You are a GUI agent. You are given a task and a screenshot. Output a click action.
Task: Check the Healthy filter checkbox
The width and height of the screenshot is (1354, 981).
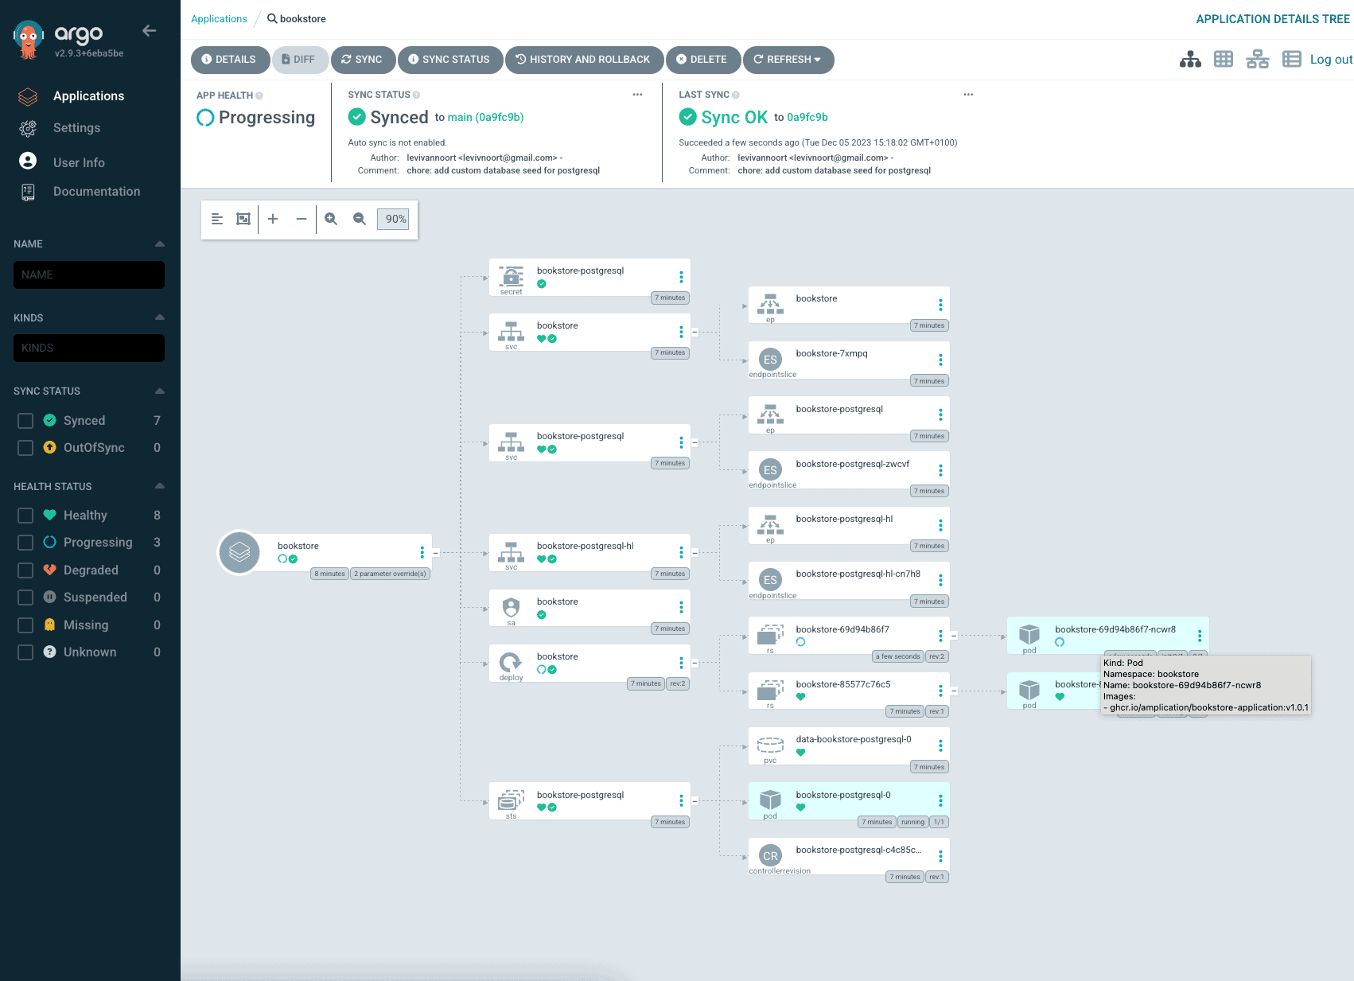tap(25, 516)
